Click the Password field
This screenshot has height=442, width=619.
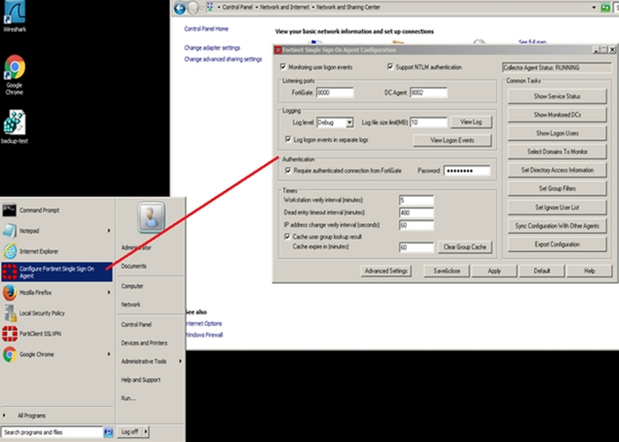(x=467, y=171)
